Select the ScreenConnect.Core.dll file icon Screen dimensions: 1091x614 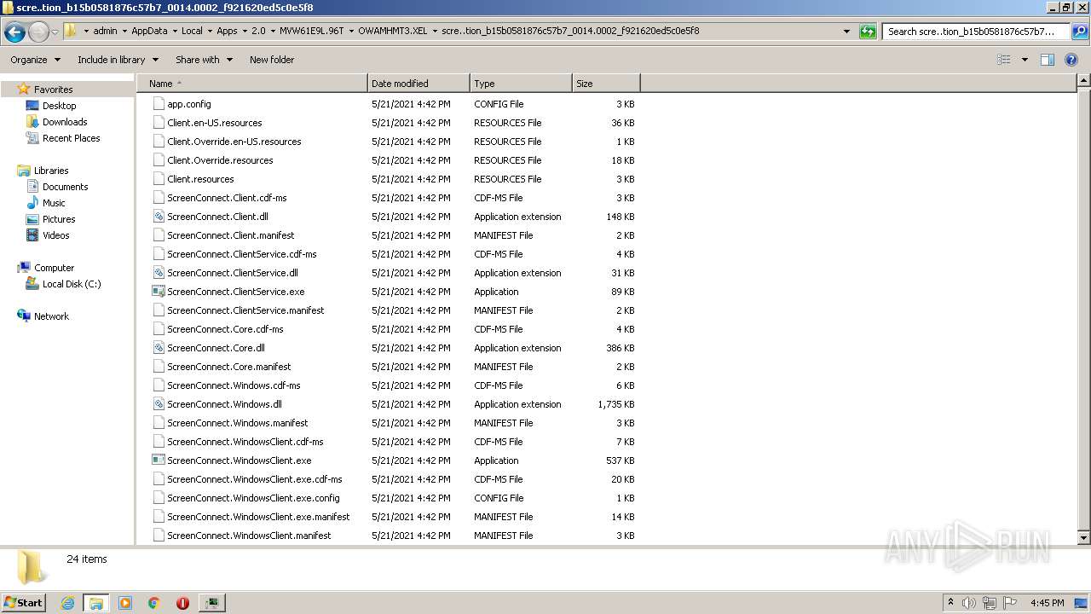pos(158,348)
